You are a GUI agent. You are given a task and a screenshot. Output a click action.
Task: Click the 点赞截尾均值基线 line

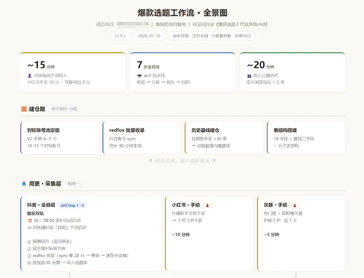[x=211, y=146]
